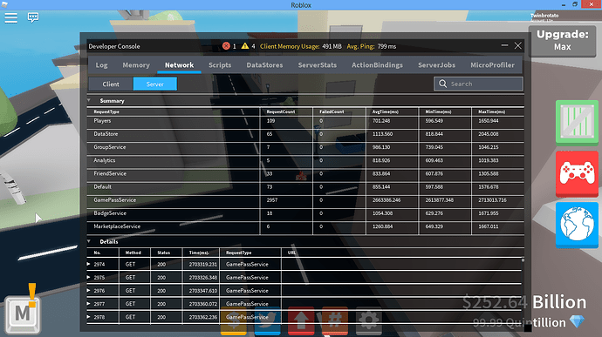Collapse the Summary section

(89, 100)
